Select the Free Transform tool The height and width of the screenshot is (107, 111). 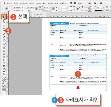tap(4, 57)
